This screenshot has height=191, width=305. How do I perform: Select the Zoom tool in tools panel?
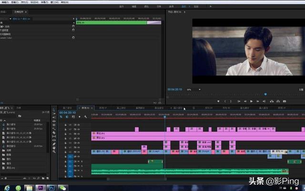tap(54, 152)
